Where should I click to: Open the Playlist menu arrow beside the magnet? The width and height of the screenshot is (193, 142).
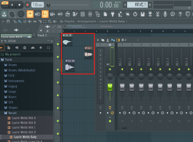click(3, 21)
